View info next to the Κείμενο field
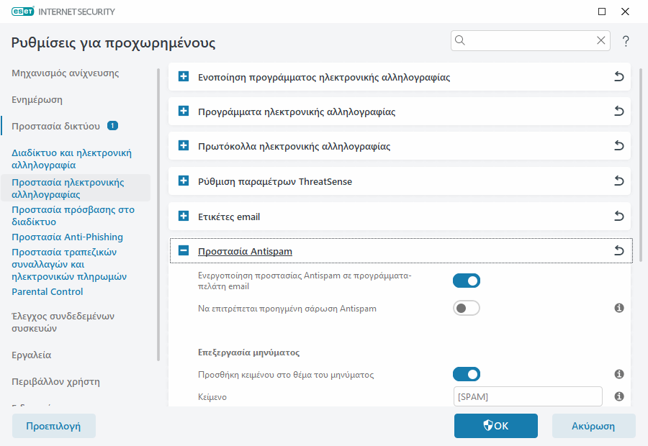 (618, 396)
